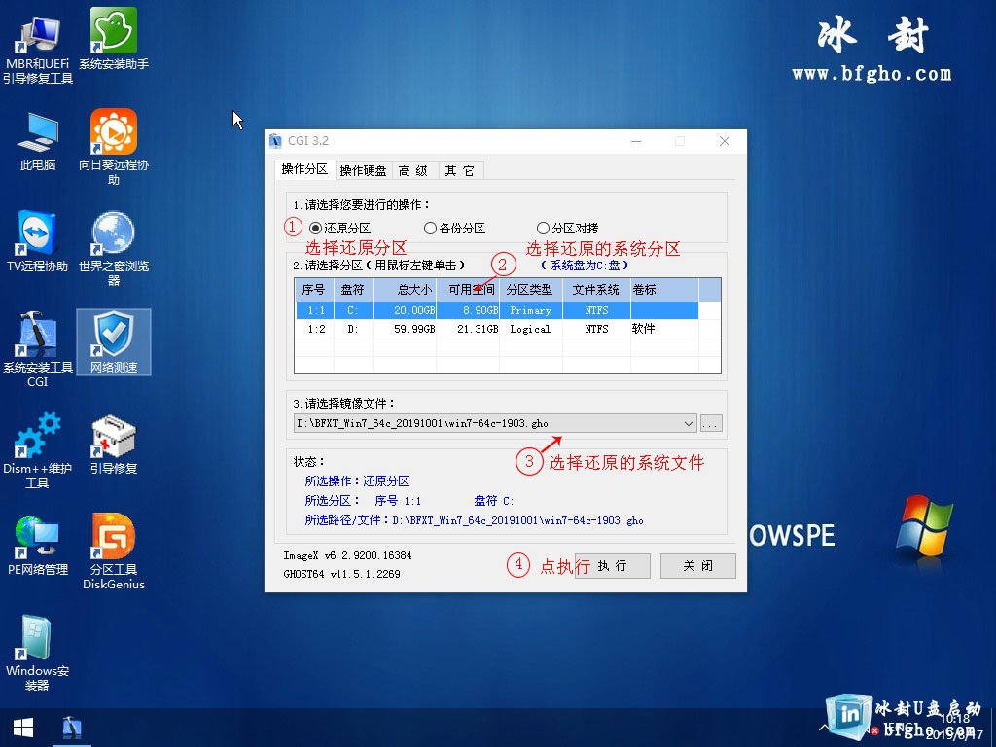Select 分区对拷 radio button
The height and width of the screenshot is (747, 996).
coord(567,228)
